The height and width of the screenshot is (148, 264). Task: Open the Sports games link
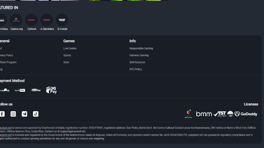click(x=67, y=55)
